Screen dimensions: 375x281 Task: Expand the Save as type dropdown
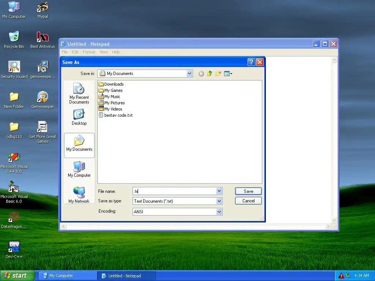pyautogui.click(x=219, y=201)
